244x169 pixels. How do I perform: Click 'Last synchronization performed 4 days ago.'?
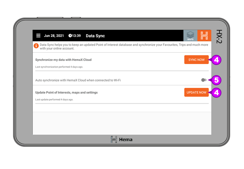click(59, 67)
